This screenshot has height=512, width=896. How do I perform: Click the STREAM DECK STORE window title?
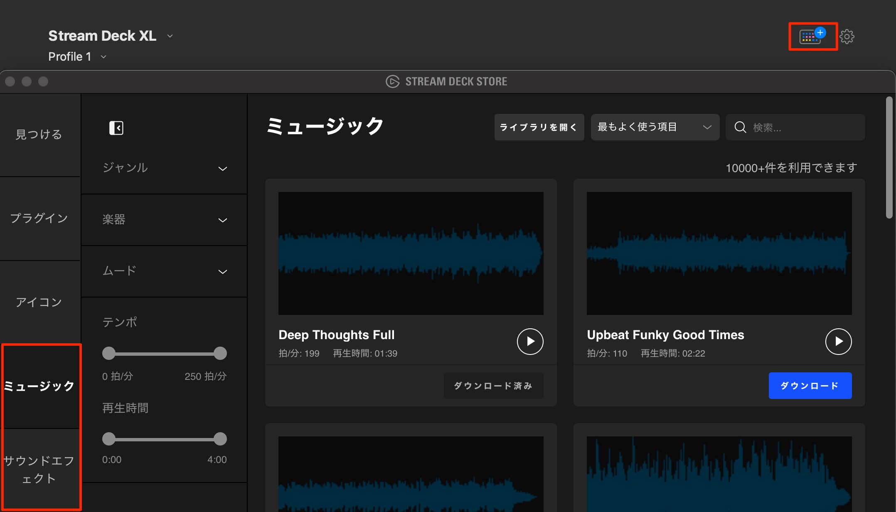tap(456, 81)
